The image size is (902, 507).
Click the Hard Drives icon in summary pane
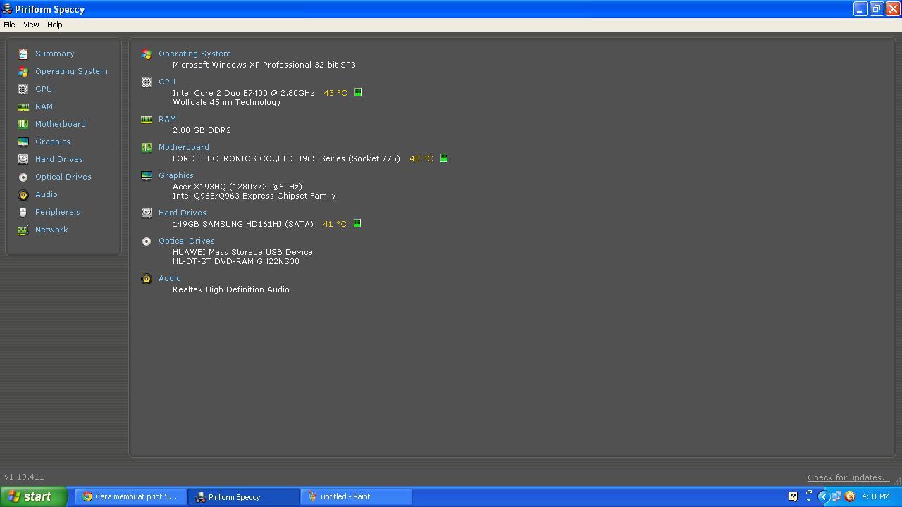147,213
